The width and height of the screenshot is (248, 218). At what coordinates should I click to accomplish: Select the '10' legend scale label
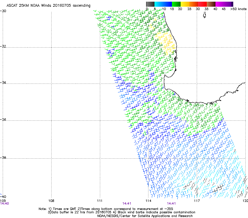[x=164, y=9]
